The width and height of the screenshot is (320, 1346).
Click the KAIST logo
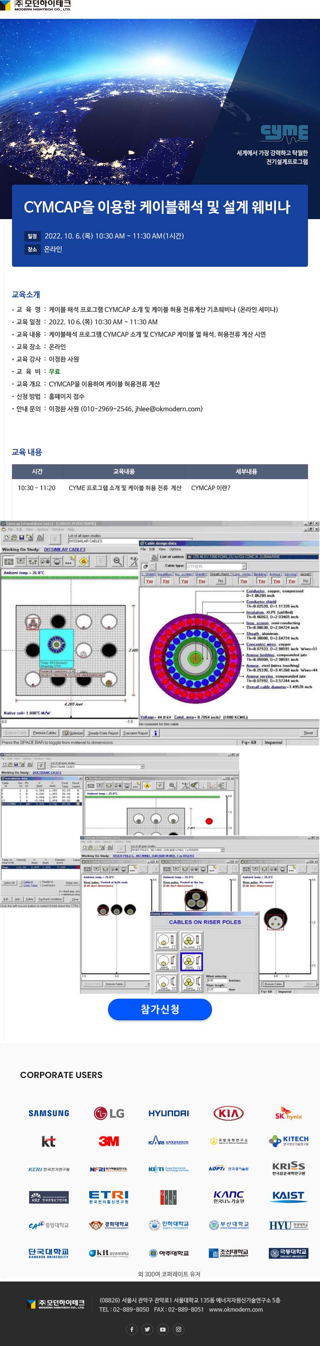pos(289,1196)
